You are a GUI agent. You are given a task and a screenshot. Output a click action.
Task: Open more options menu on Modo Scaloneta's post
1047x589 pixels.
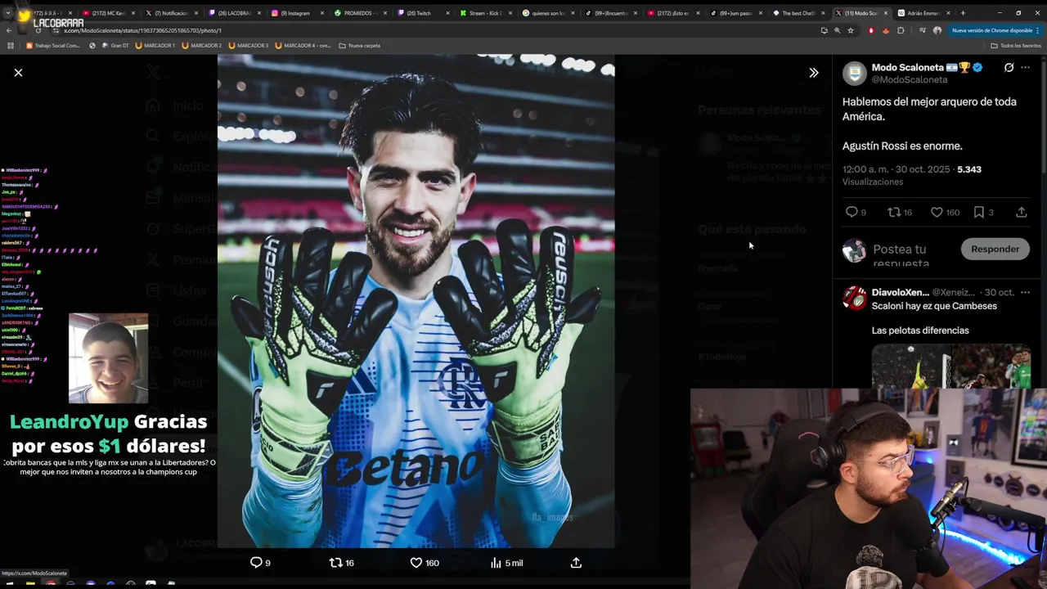(x=1026, y=68)
